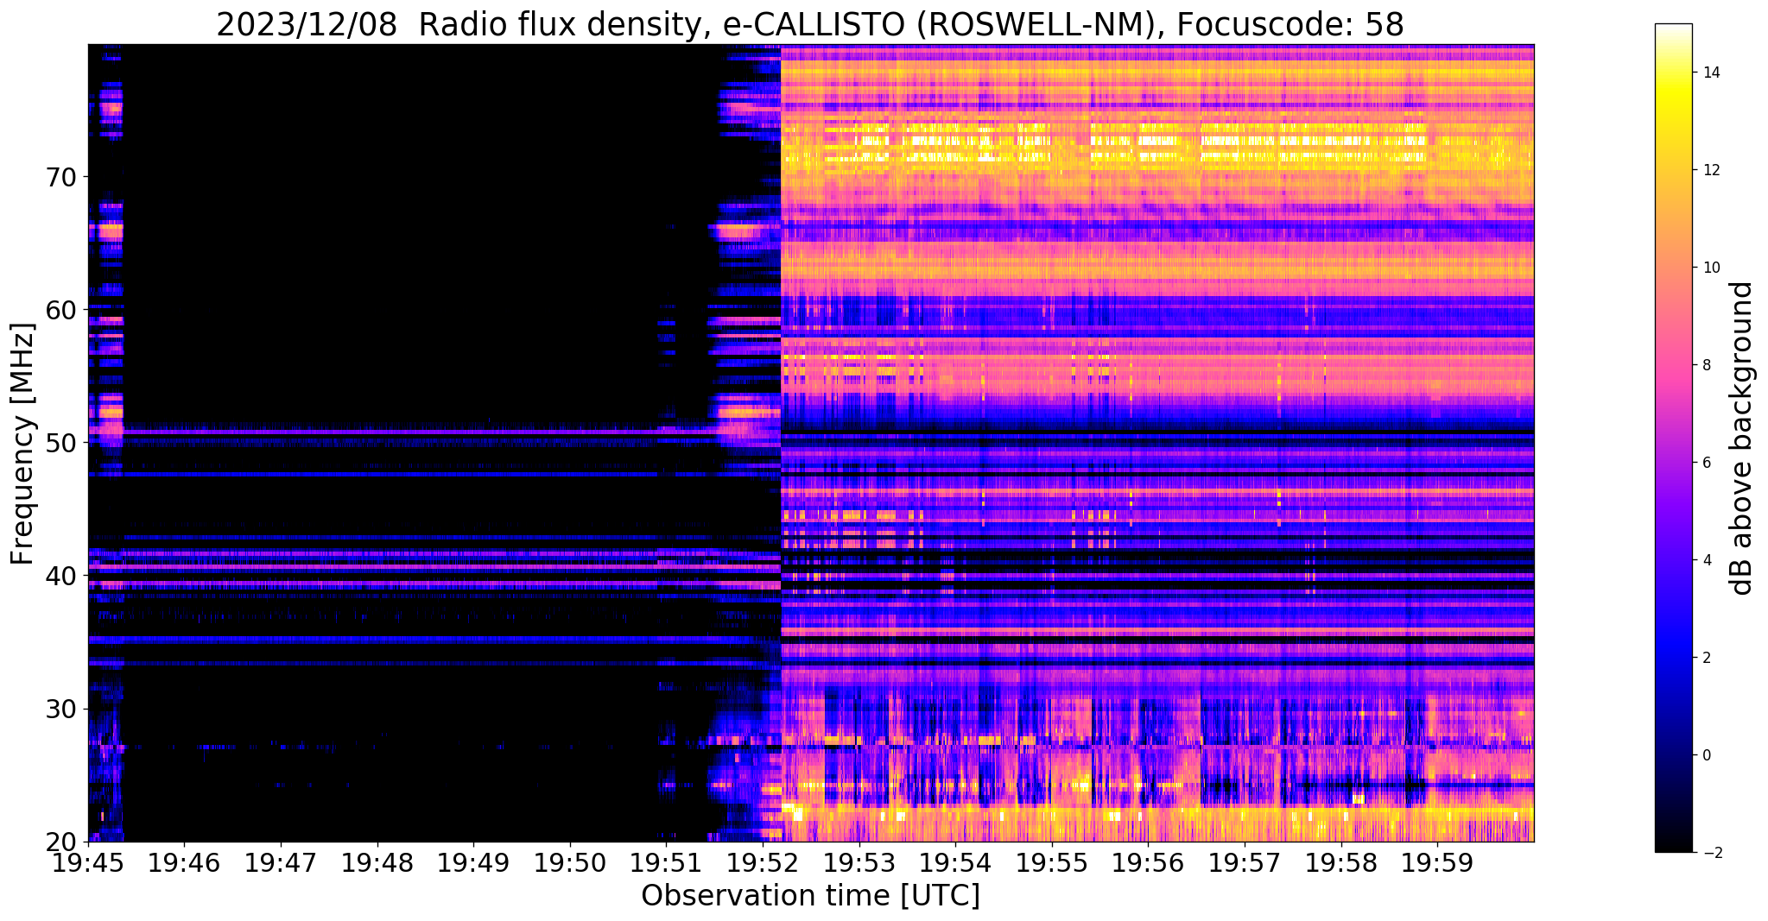Click the 'dB above background' colorbar label
Viewport: 1768px width, 921px height.
1741,438
